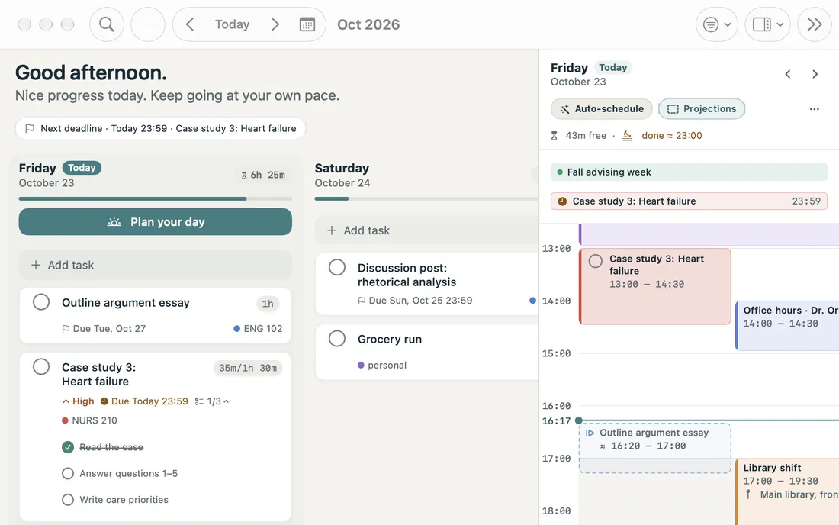Click the Next deadline banner for Heart failure
The width and height of the screenshot is (839, 525).
(160, 128)
